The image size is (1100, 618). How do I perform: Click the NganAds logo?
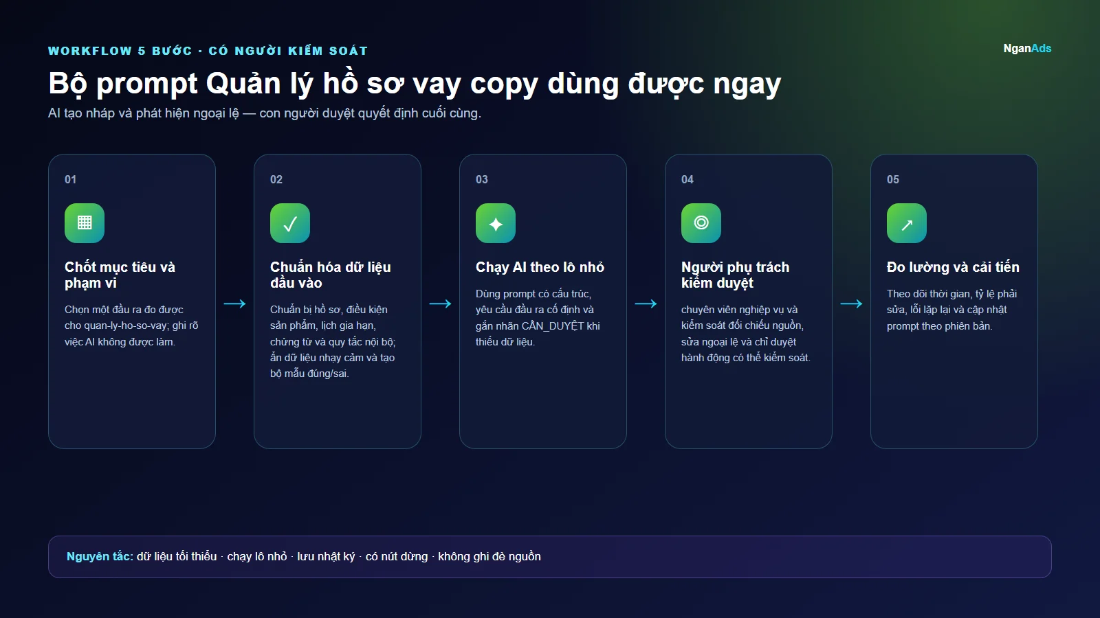pyautogui.click(x=1027, y=48)
